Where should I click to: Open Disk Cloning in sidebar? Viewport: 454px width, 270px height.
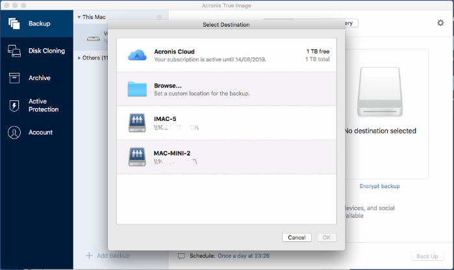[36, 51]
